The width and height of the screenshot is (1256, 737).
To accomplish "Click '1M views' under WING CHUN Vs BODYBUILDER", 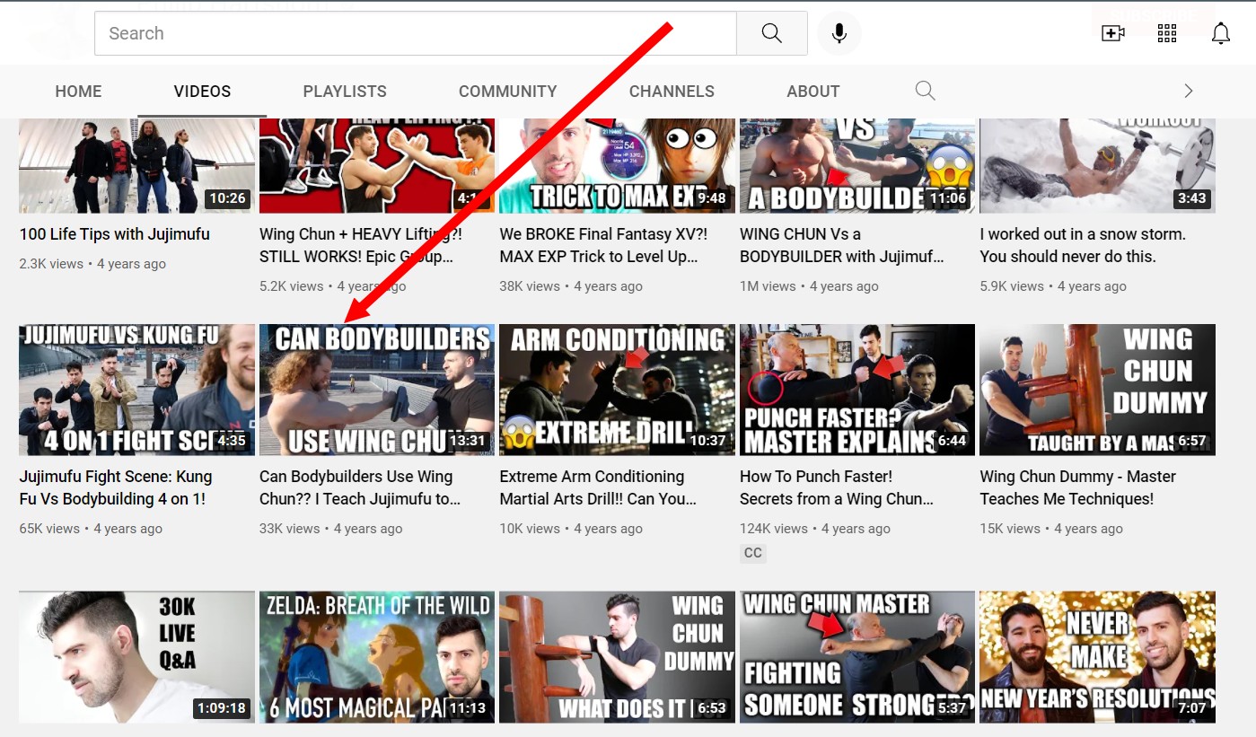I will (768, 286).
